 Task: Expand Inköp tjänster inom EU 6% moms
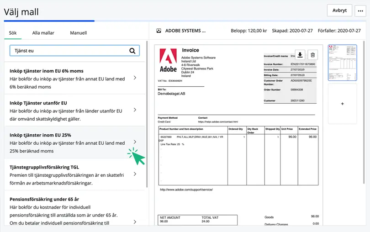click(135, 78)
